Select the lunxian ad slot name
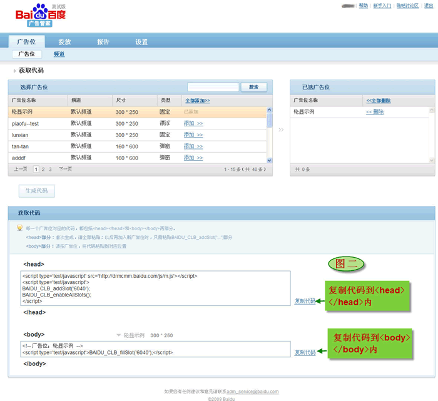Viewport: 438px width, 401px height. (20, 135)
